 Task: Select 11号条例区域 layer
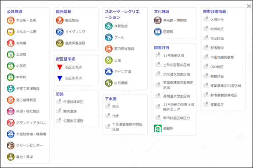click(x=170, y=56)
